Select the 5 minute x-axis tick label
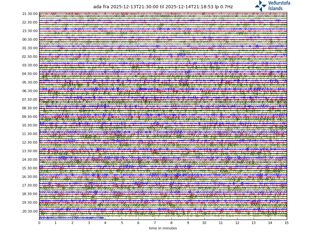This screenshot has width=326, height=244. click(x=122, y=223)
